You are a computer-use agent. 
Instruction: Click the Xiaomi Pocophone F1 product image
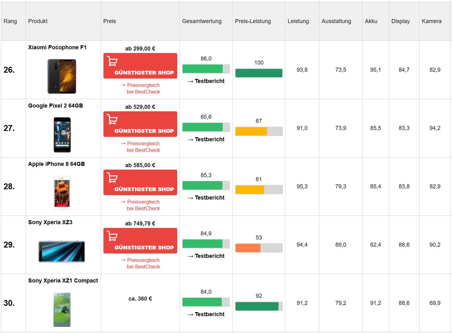pos(62,76)
